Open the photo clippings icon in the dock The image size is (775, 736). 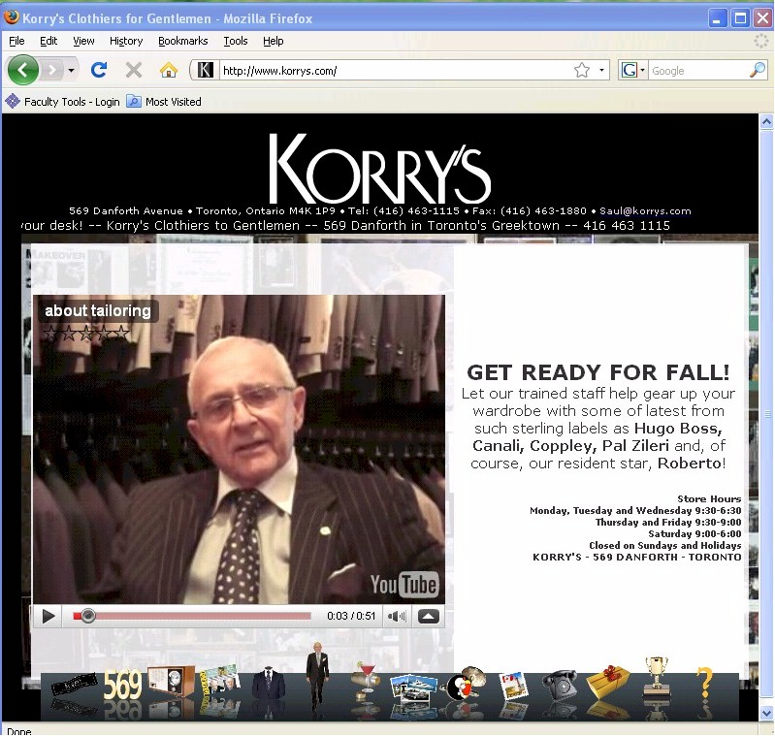(x=219, y=683)
